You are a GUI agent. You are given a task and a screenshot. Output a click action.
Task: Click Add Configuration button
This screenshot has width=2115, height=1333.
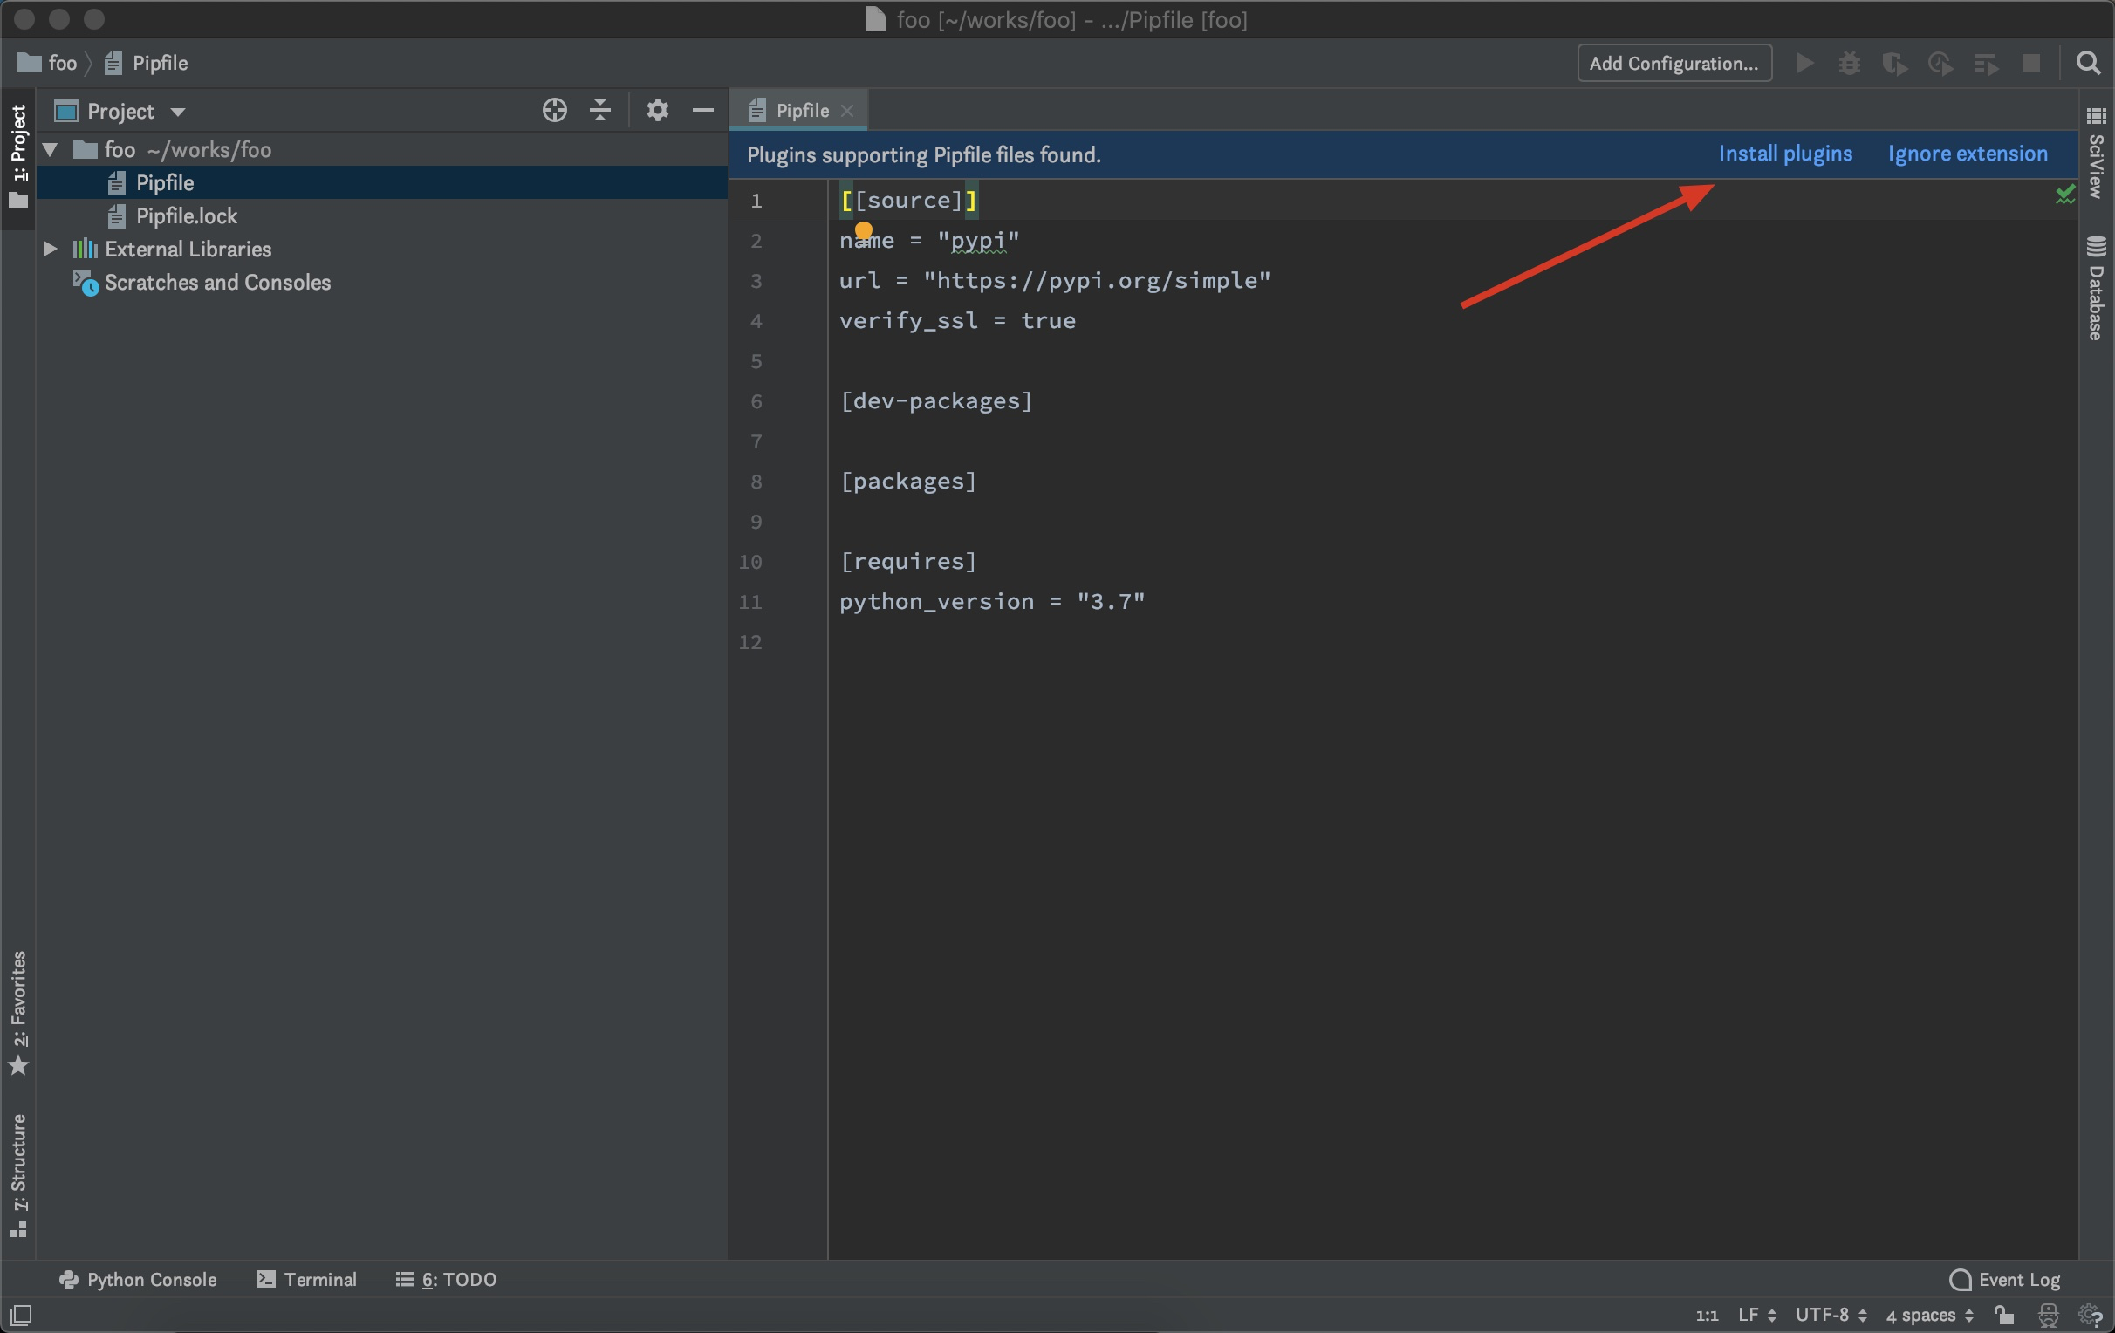[x=1674, y=63]
